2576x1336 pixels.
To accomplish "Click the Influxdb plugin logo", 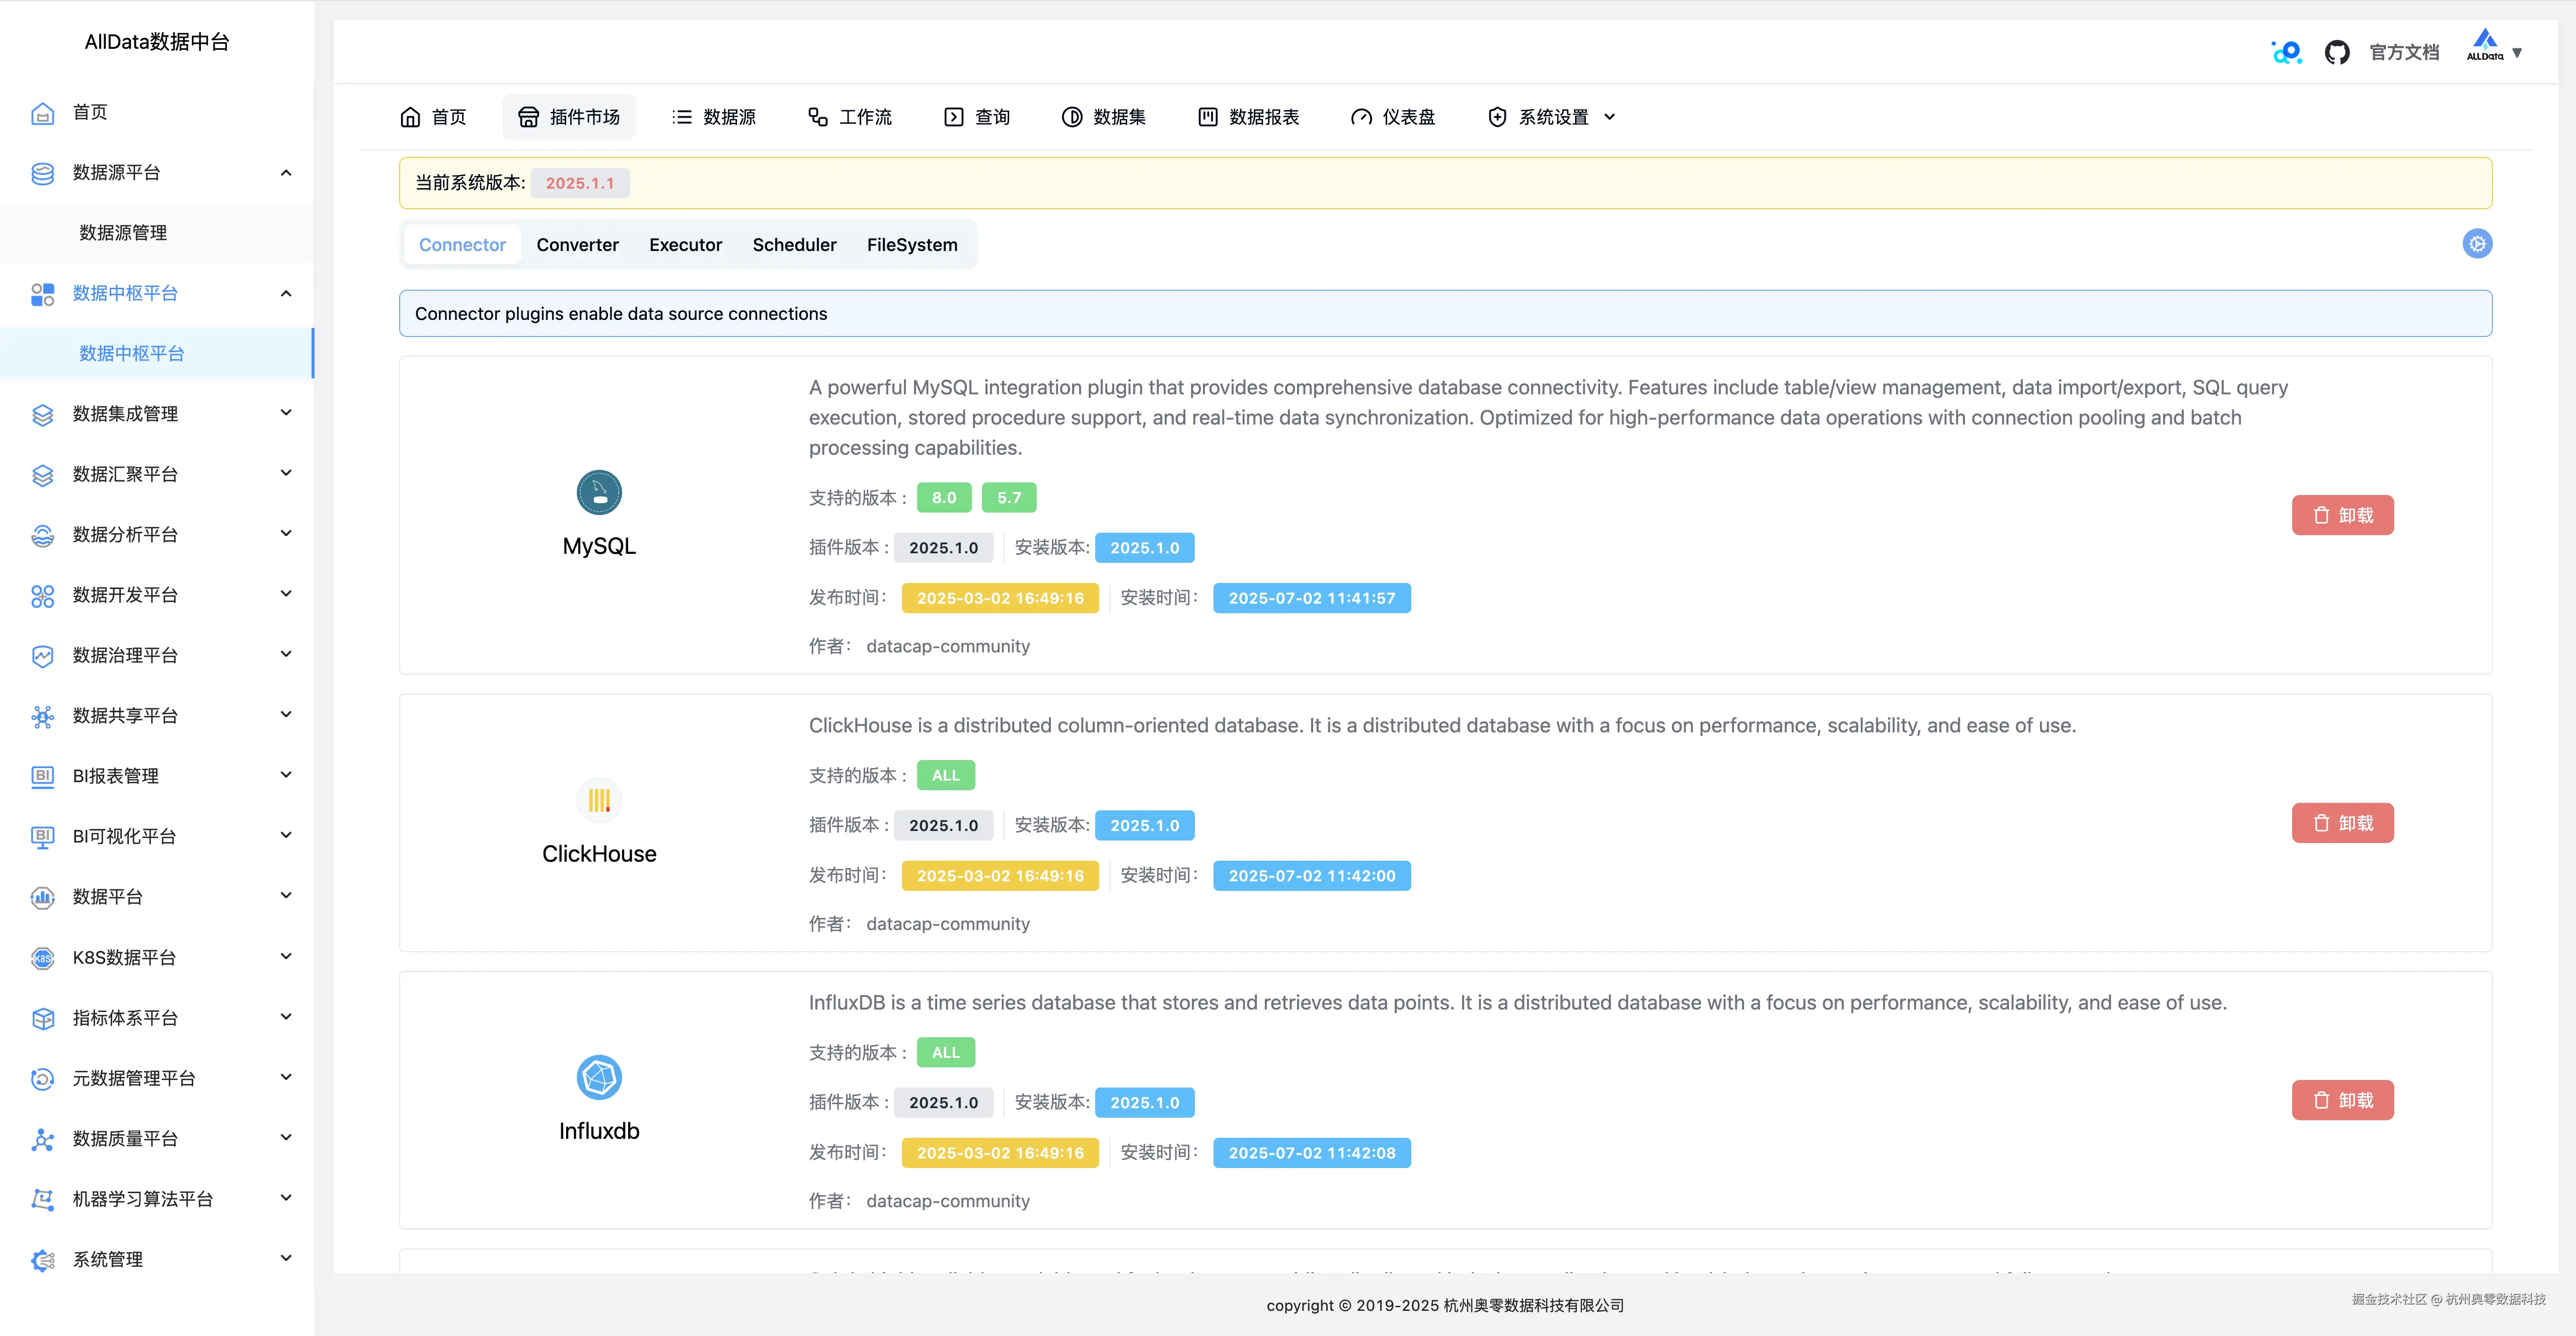I will 599,1077.
